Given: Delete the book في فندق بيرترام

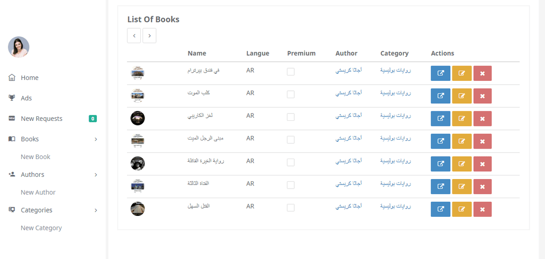Looking at the screenshot, I should point(482,73).
